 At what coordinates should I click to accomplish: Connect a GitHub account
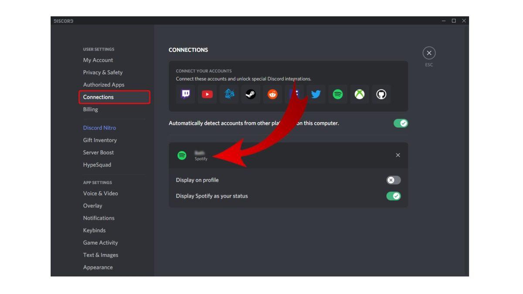coord(381,94)
